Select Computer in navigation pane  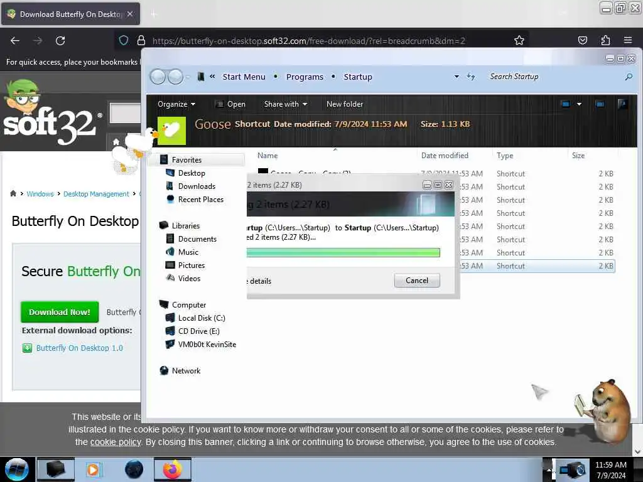[x=188, y=304]
